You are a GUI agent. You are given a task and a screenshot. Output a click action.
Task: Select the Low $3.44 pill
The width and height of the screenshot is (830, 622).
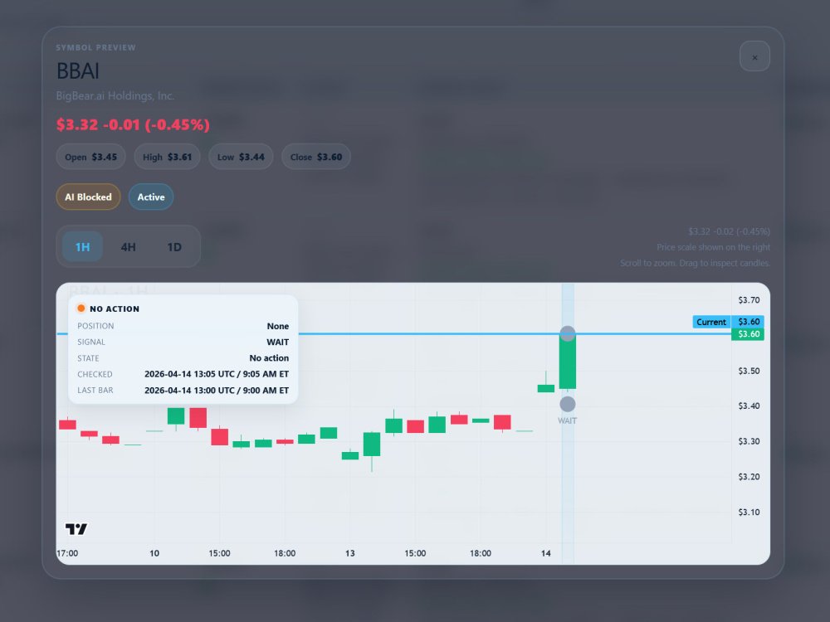(x=241, y=157)
